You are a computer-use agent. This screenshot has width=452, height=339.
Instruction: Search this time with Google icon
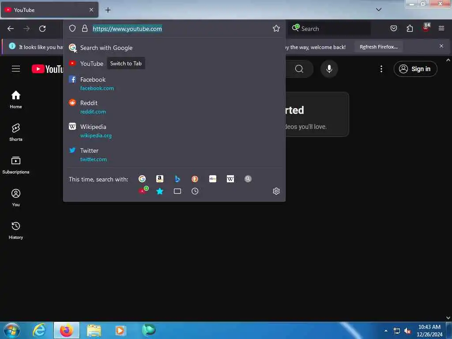[142, 179]
